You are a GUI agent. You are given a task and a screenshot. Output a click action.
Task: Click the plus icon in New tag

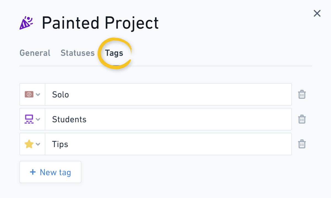pos(33,172)
